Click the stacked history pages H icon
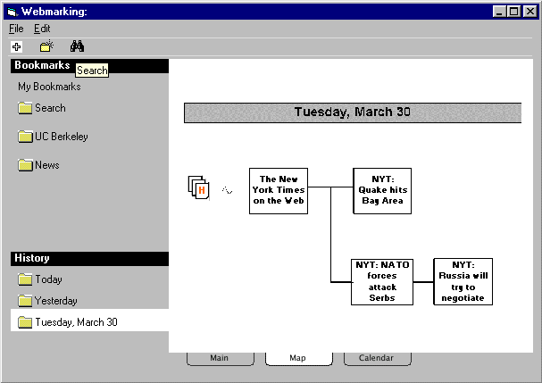 pyautogui.click(x=199, y=187)
